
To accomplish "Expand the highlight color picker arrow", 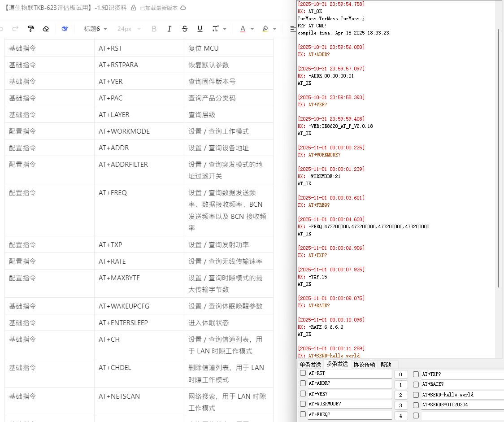I will click(274, 29).
